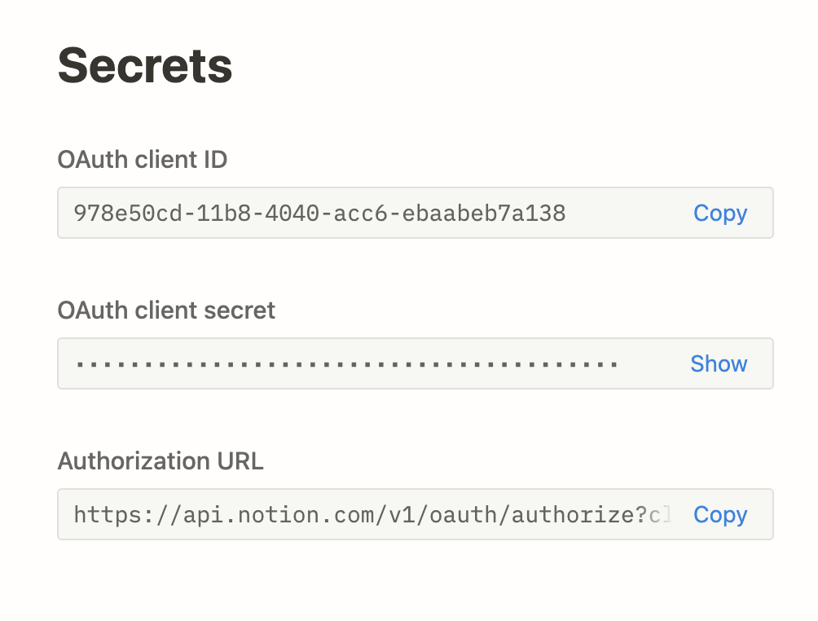Show the hidden OAuth client secret
Viewport: 818px width, 621px height.
click(719, 364)
